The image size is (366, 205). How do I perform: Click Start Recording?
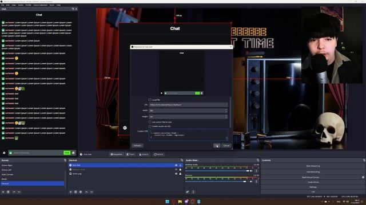point(313,172)
